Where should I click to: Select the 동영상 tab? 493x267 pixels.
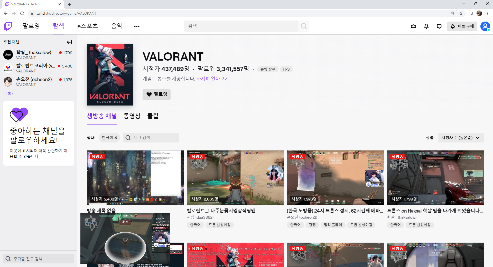pos(132,116)
